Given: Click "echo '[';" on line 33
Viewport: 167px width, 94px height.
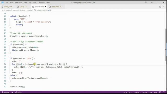Looking at the screenshot, I should pyautogui.click(x=17, y=61).
